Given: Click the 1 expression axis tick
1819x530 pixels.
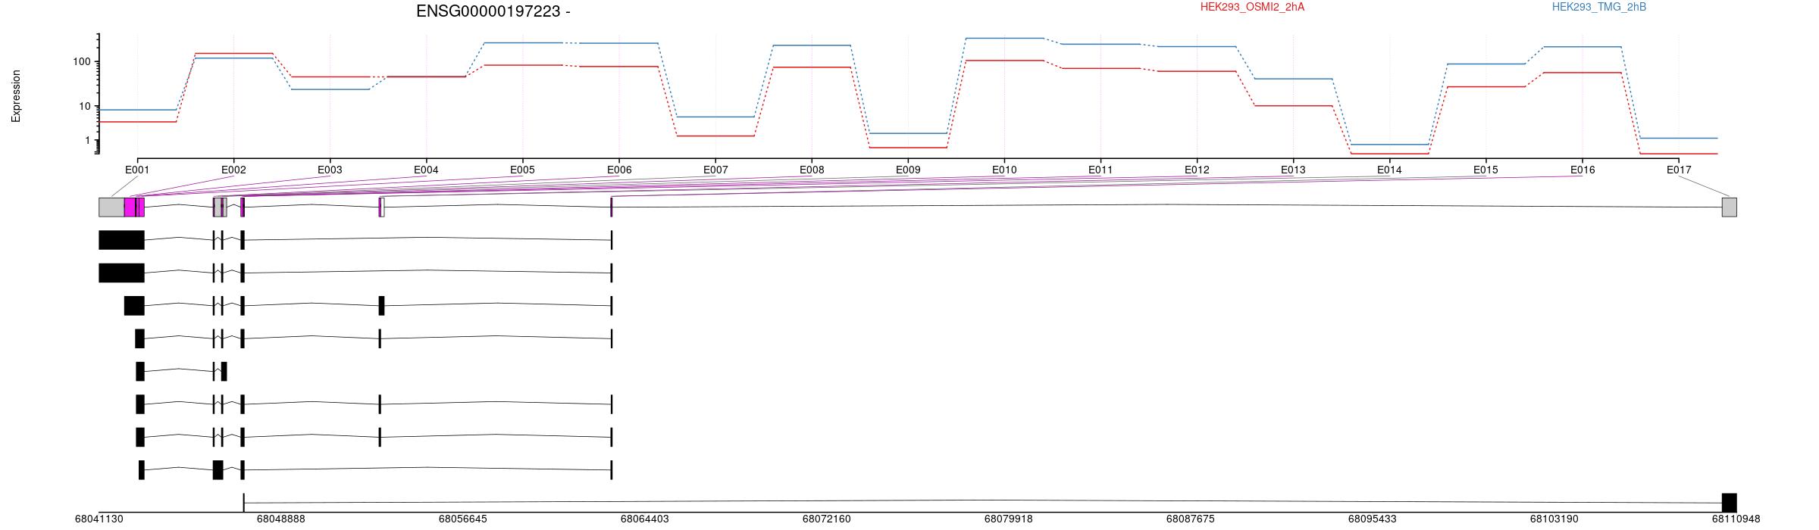Looking at the screenshot, I should pyautogui.click(x=88, y=141).
